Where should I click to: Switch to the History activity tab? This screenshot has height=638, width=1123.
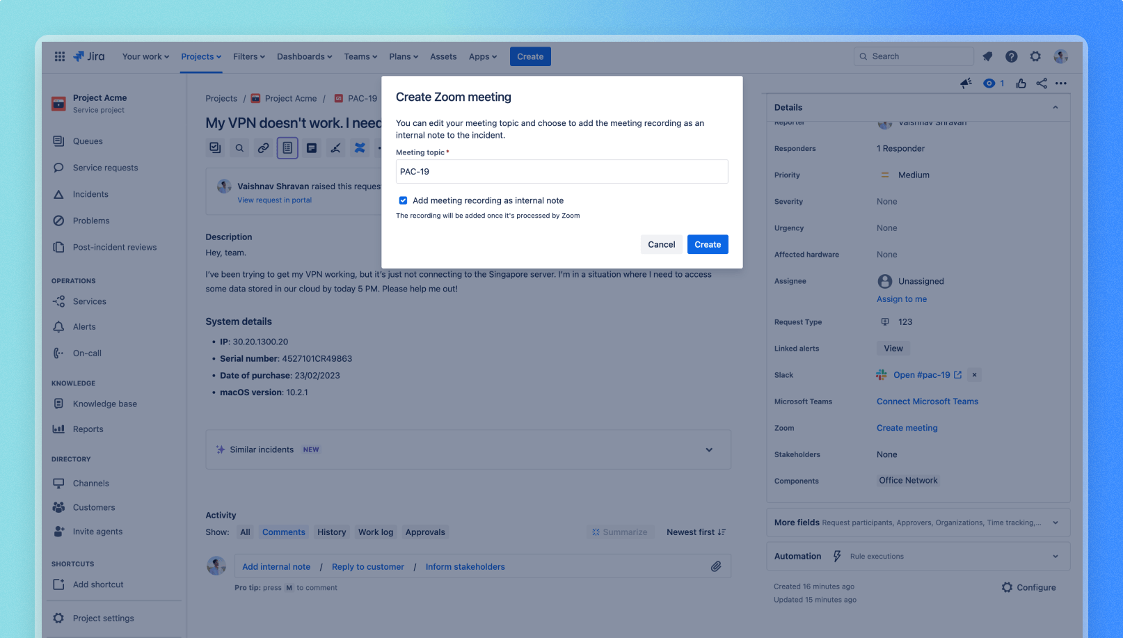332,532
